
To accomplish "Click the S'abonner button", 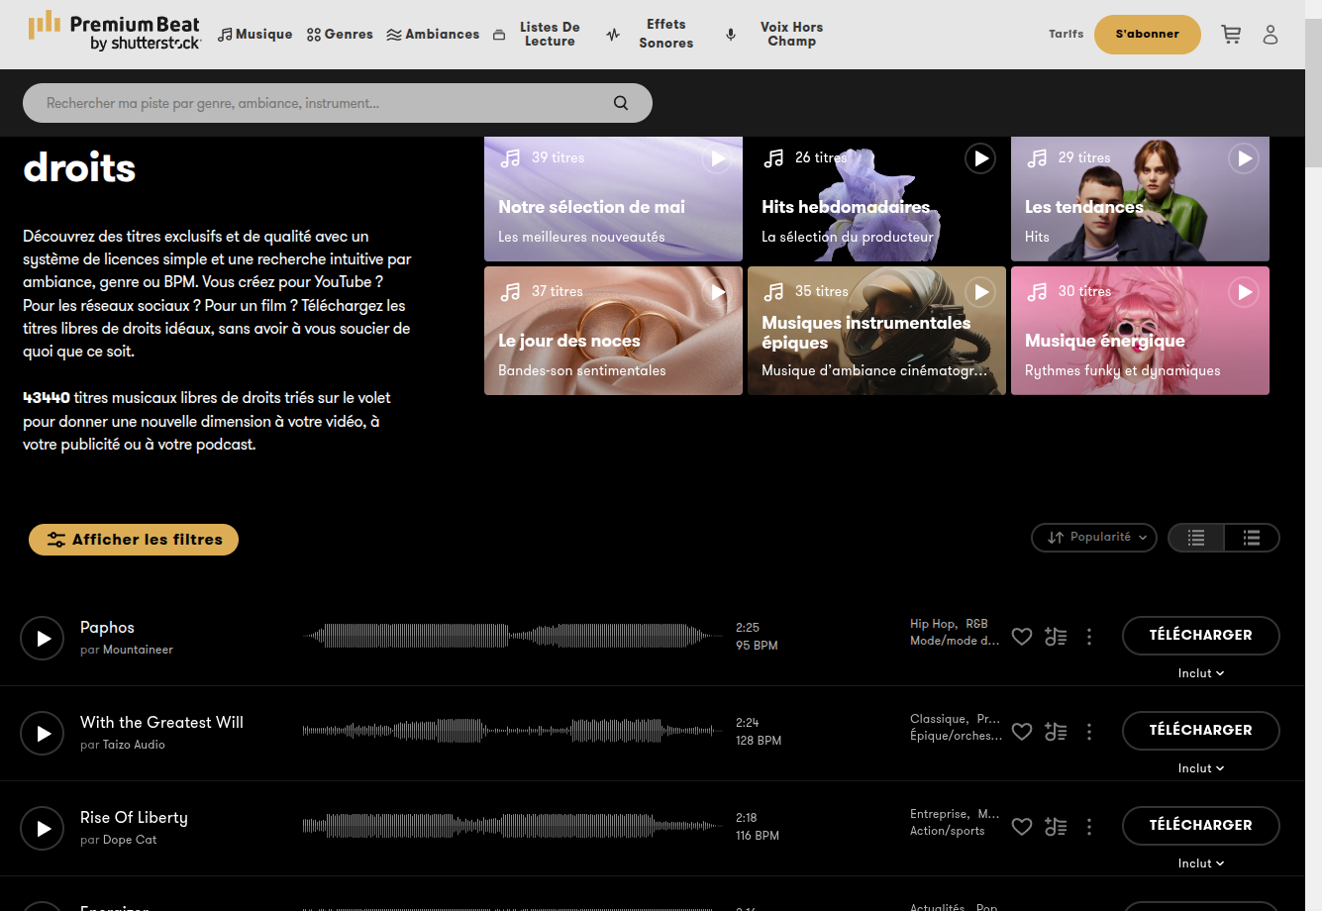I will [x=1147, y=35].
